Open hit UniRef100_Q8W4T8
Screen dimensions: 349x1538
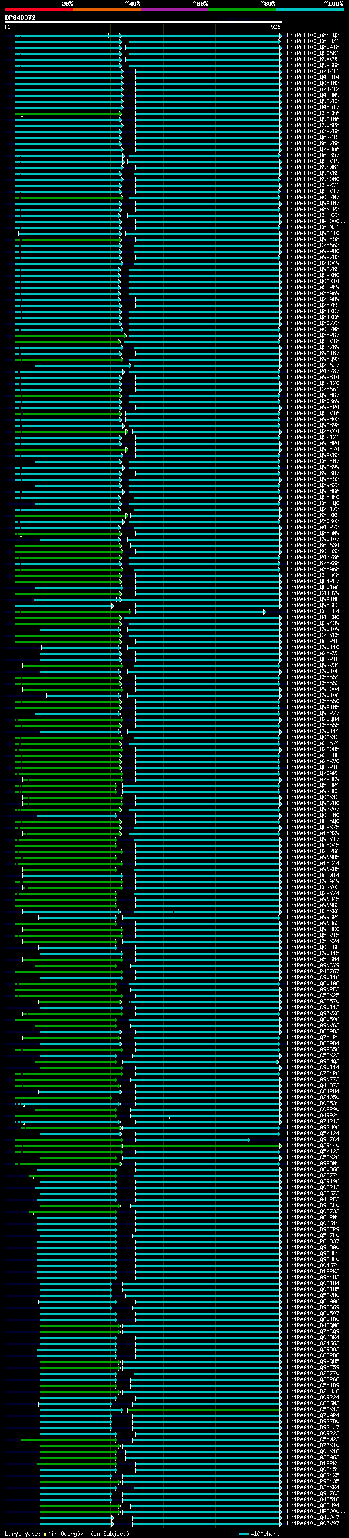(x=313, y=47)
